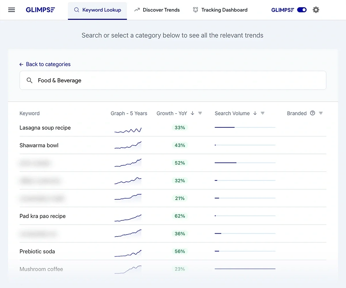Click the magnifier icon inside the Keyword Lookup tab
The image size is (346, 288).
77,9
